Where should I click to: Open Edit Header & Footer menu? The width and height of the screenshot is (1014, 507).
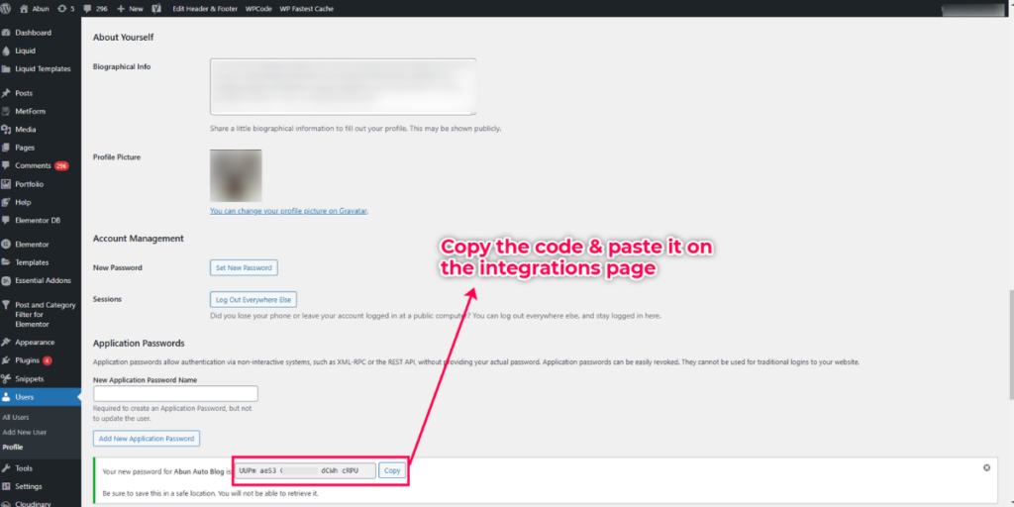206,9
